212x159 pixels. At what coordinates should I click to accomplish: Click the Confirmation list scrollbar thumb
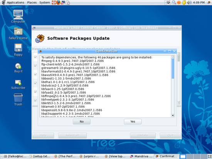click(x=173, y=69)
